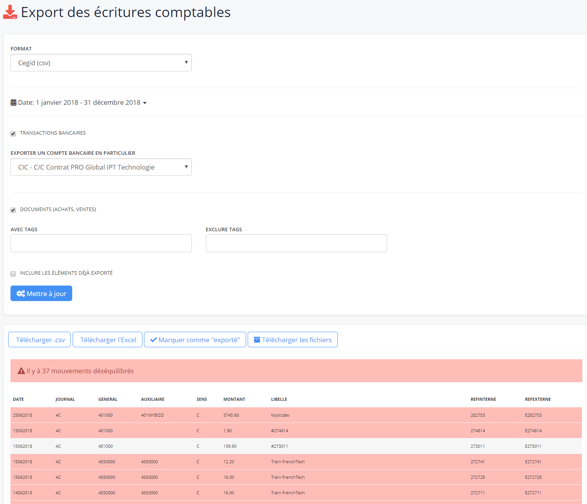The height and width of the screenshot is (504, 587).
Task: Click the MONTANT column header
Action: click(x=234, y=399)
